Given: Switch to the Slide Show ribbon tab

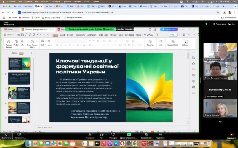Looking at the screenshot, I should tap(104, 35).
